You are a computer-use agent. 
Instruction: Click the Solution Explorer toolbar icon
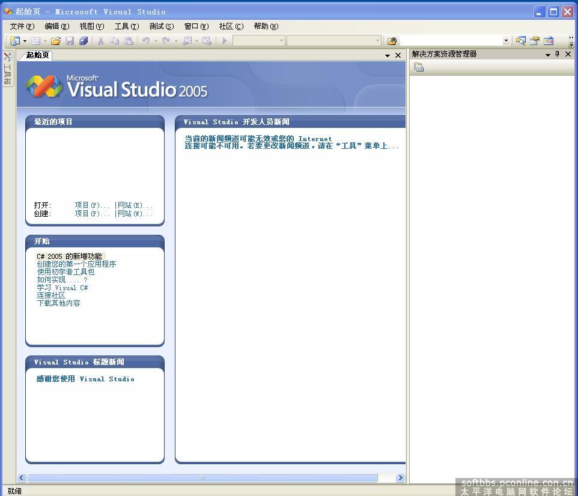tap(520, 41)
